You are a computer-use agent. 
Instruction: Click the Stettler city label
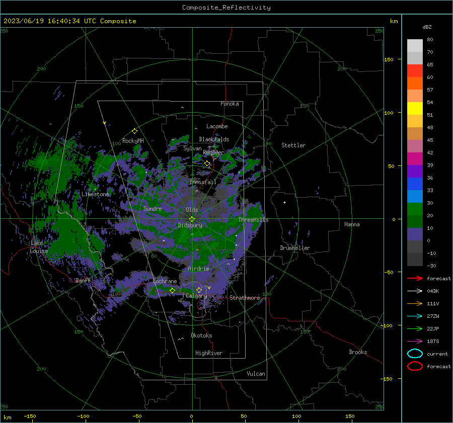point(293,145)
